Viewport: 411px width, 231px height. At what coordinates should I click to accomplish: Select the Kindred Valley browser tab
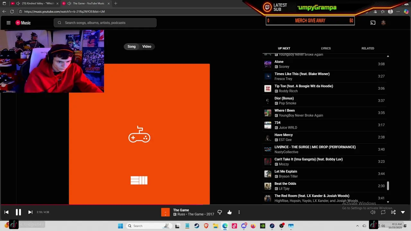click(x=34, y=3)
